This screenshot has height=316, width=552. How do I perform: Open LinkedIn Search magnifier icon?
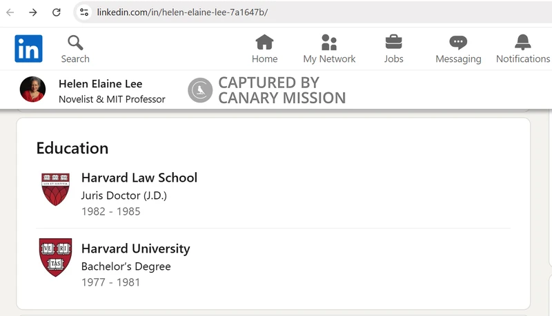[75, 43]
